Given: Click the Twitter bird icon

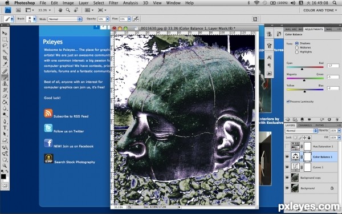Looking at the screenshot, I should (48, 128).
